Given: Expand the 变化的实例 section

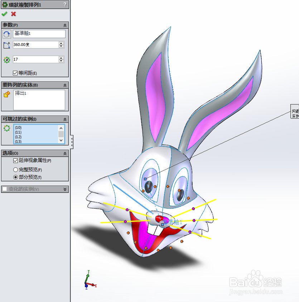Looking at the screenshot, I should point(65,189).
